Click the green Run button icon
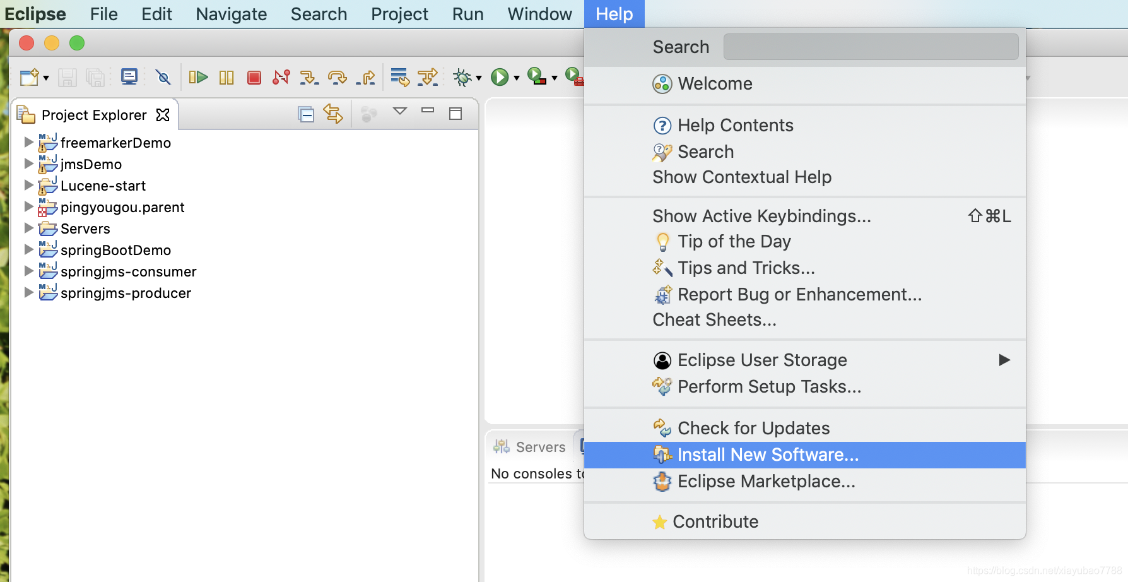 tap(500, 77)
